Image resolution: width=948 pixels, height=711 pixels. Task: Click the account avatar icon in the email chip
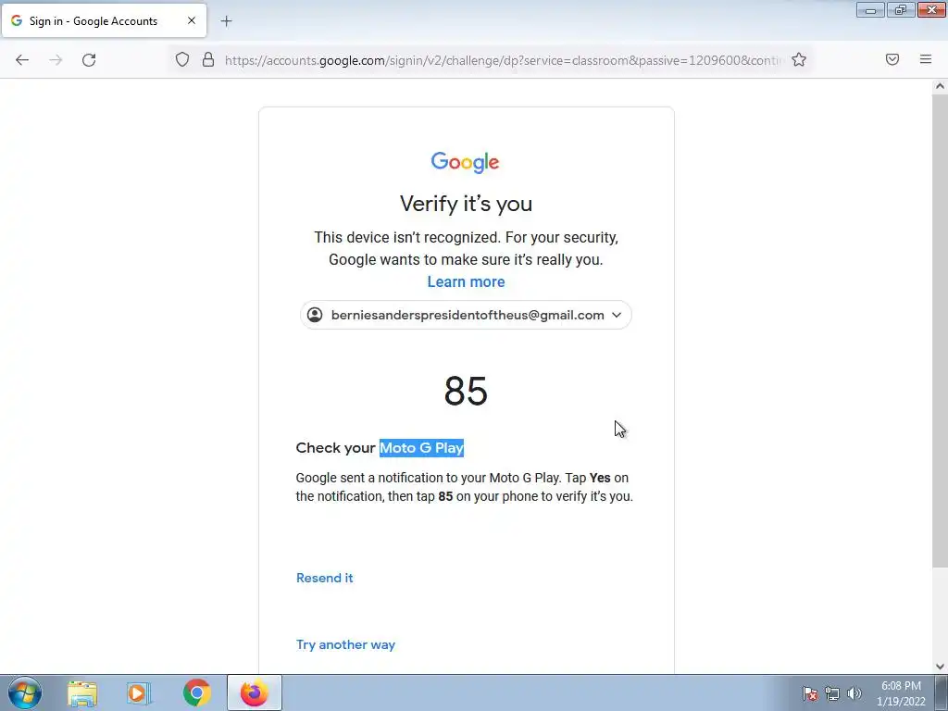pyautogui.click(x=315, y=315)
